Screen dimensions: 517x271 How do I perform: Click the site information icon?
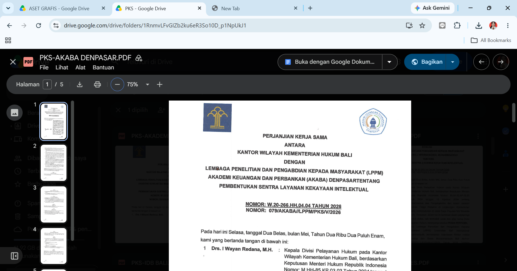(56, 26)
